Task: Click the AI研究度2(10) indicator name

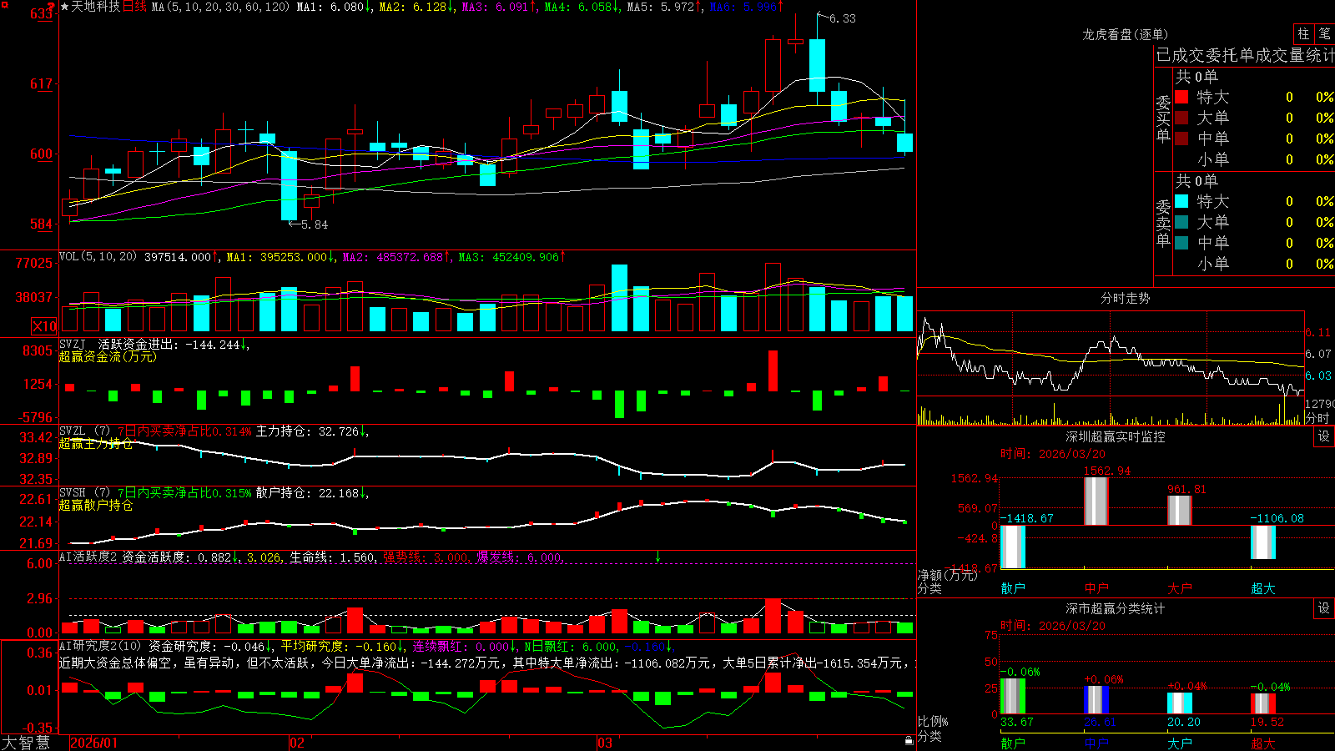Action: [100, 646]
